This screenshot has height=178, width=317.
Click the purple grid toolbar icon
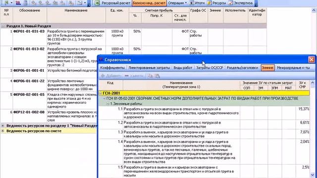click(18, 3)
